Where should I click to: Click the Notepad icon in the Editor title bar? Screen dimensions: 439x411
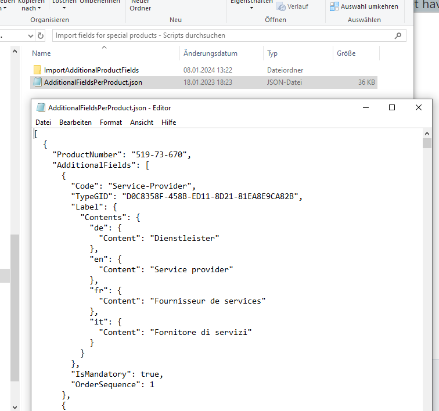point(41,107)
